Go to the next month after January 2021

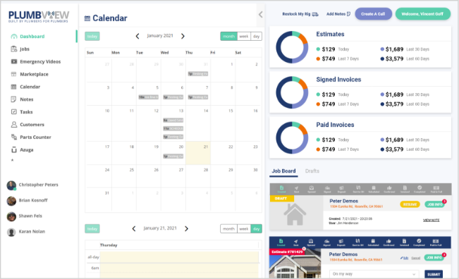pos(183,36)
